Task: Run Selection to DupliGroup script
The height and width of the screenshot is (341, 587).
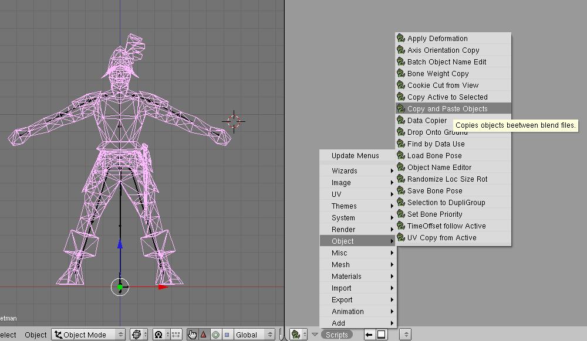Action: (453, 203)
